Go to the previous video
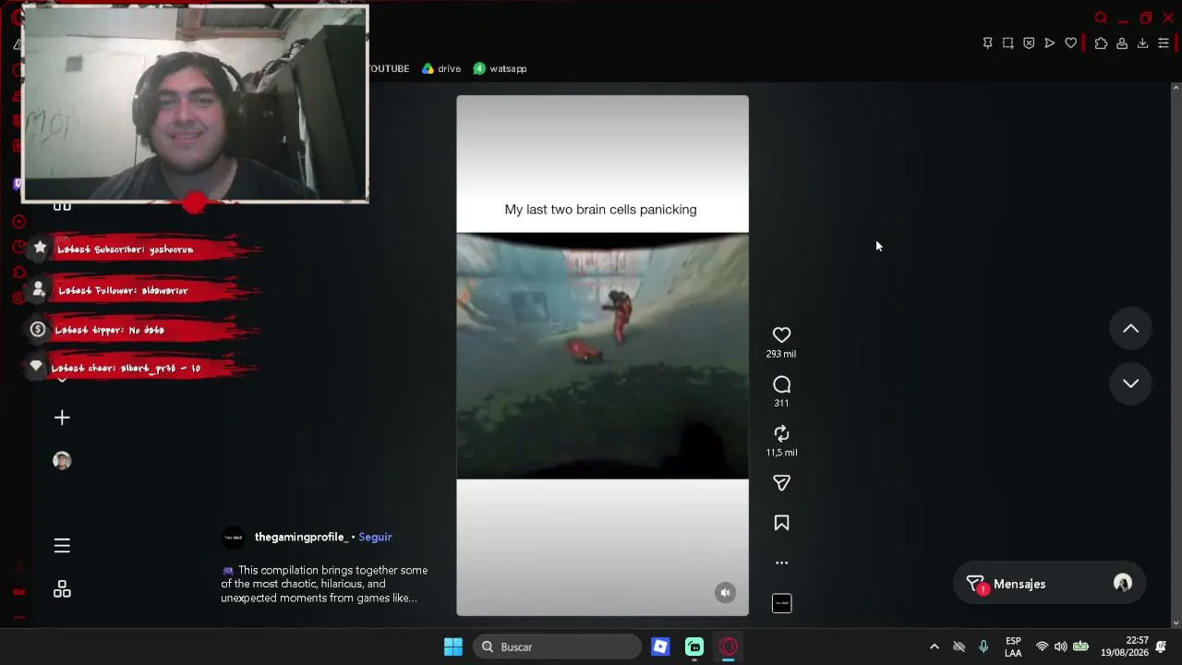Screen dimensions: 1182x665 (x=1130, y=329)
